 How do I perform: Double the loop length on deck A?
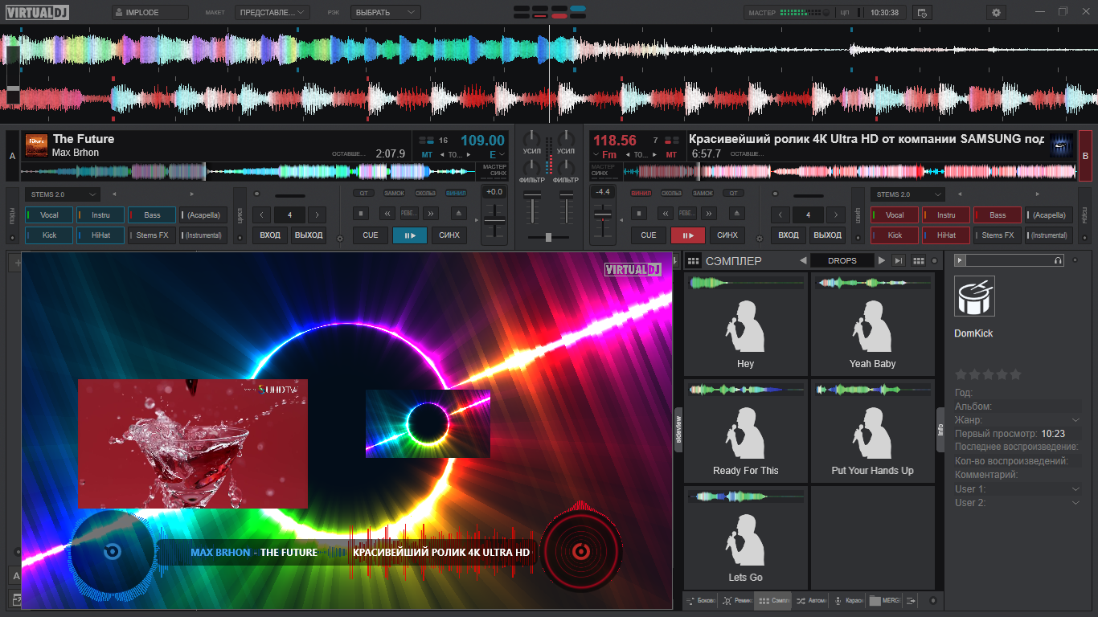click(318, 215)
